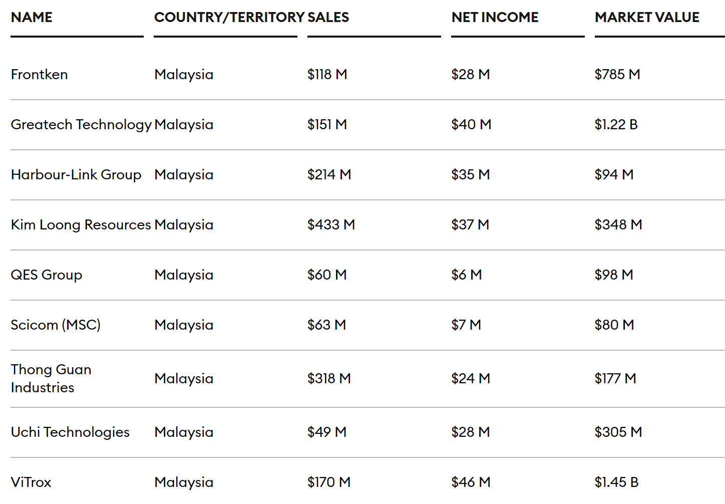Image resolution: width=725 pixels, height=504 pixels.
Task: Select the QES Group entry
Action: tap(47, 275)
